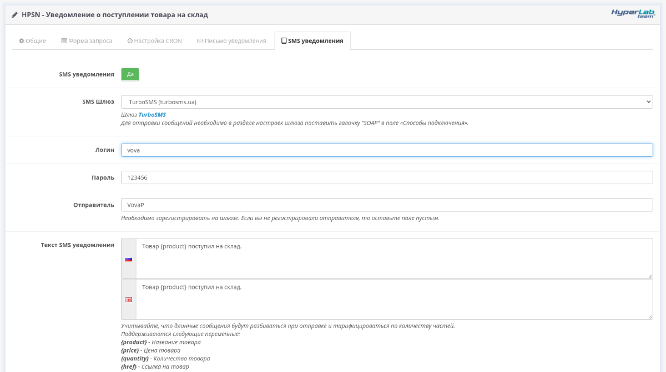Open the SMS Шлюз dropdown
Viewport: 666px width, 372px height.
(386, 102)
